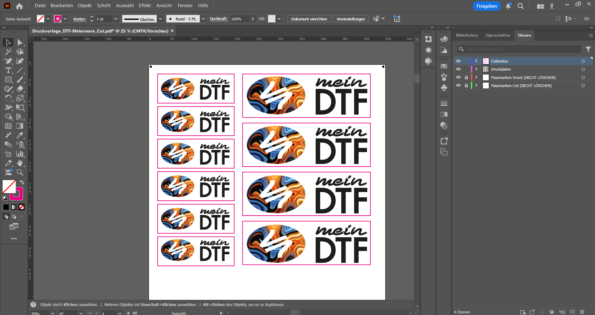
Task: Click the Arrange Documents icon
Action: click(x=540, y=6)
